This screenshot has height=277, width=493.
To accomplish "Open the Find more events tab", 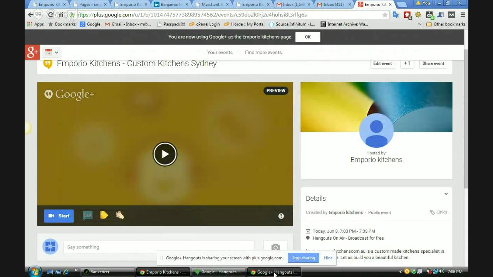I will point(263,52).
